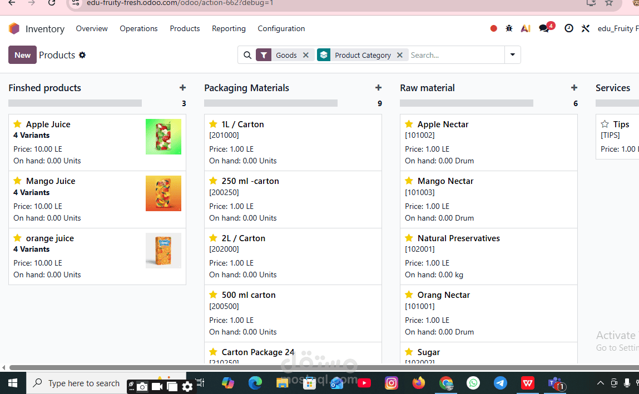Open the conversations chat icon
This screenshot has height=394, width=639.
click(x=544, y=28)
